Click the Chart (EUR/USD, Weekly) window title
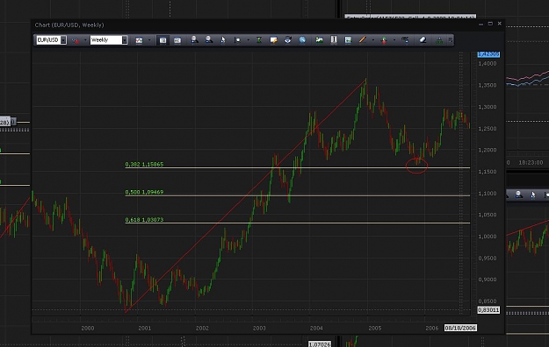The image size is (549, 347). coord(69,25)
